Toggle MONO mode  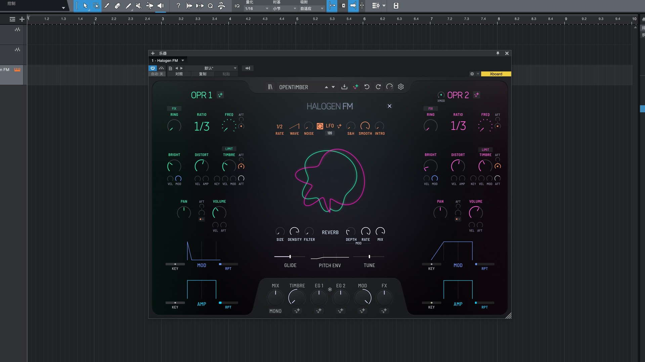(x=275, y=311)
